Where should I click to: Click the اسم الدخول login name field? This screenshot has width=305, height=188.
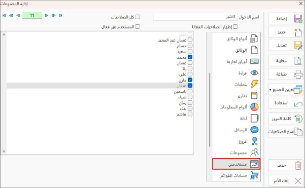tap(195, 17)
